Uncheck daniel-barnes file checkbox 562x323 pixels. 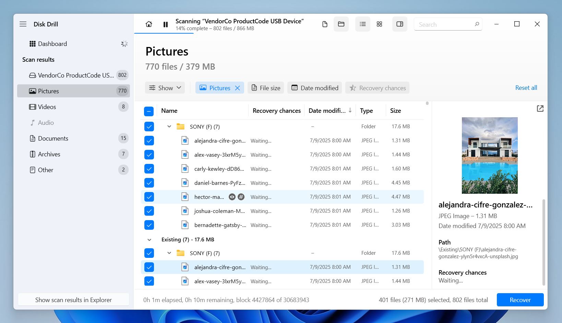pyautogui.click(x=149, y=183)
